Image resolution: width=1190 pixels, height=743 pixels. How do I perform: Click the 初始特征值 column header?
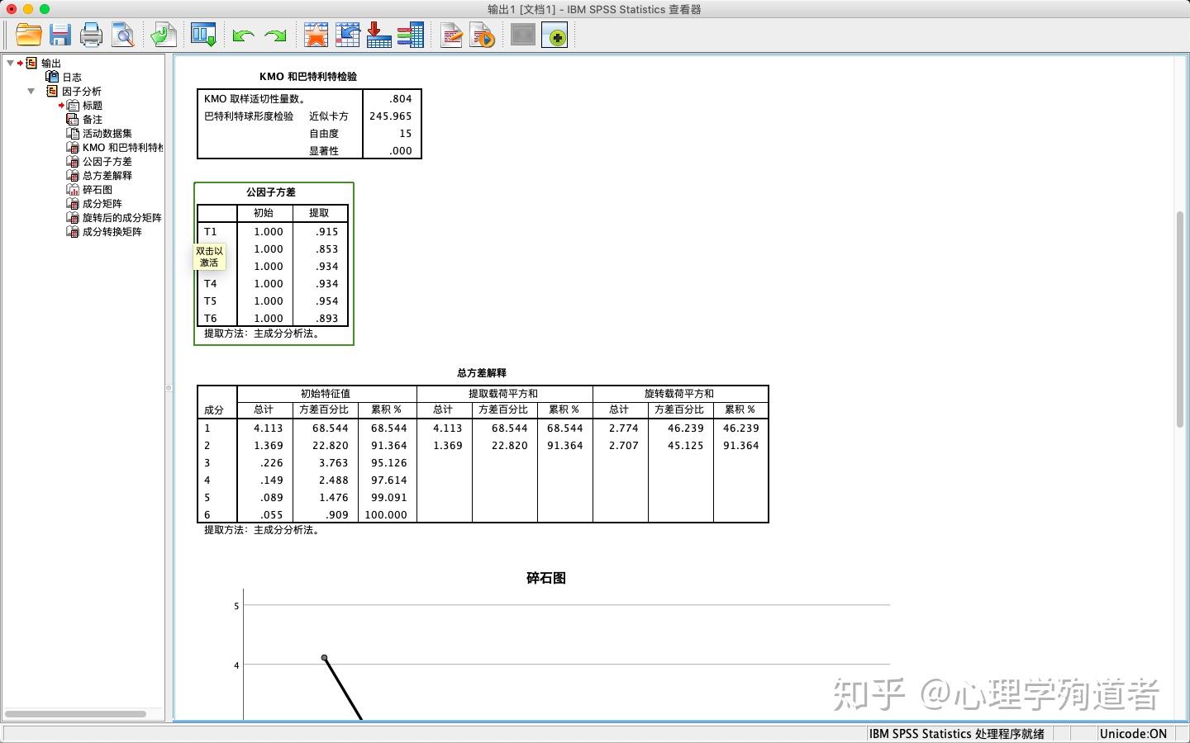[x=326, y=393]
